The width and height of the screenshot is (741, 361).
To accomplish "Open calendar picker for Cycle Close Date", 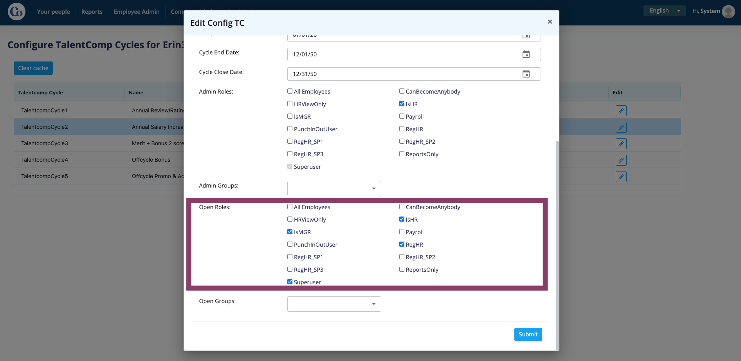I will [526, 74].
